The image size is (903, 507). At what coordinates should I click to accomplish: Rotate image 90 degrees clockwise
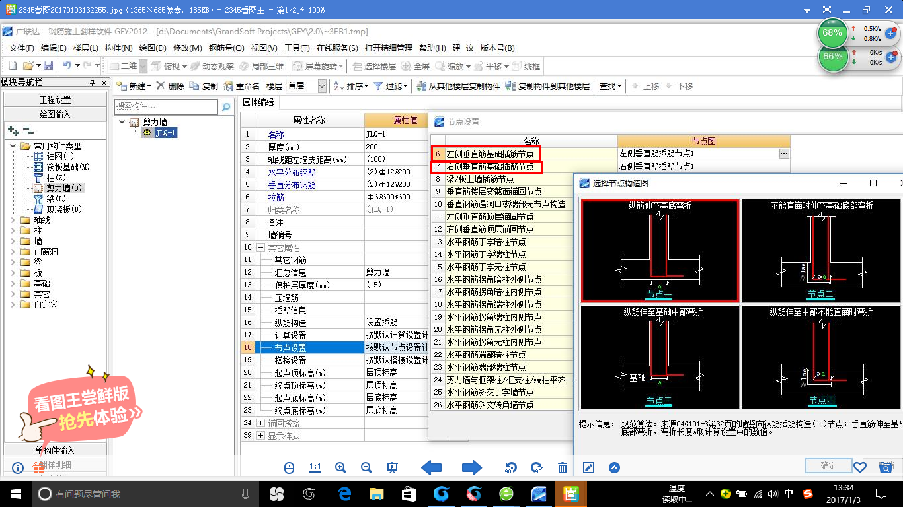(537, 468)
